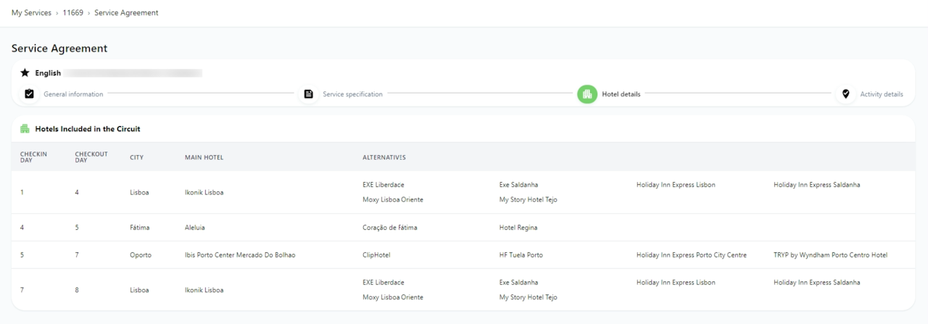The image size is (928, 324).
Task: Click the Main Hotel column header
Action: (204, 157)
